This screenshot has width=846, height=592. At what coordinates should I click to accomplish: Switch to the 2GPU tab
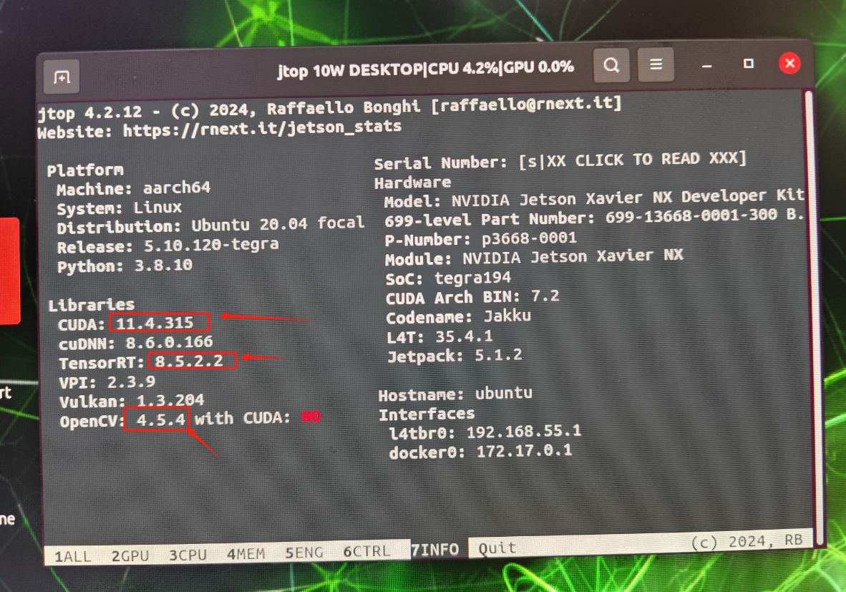pos(130,555)
